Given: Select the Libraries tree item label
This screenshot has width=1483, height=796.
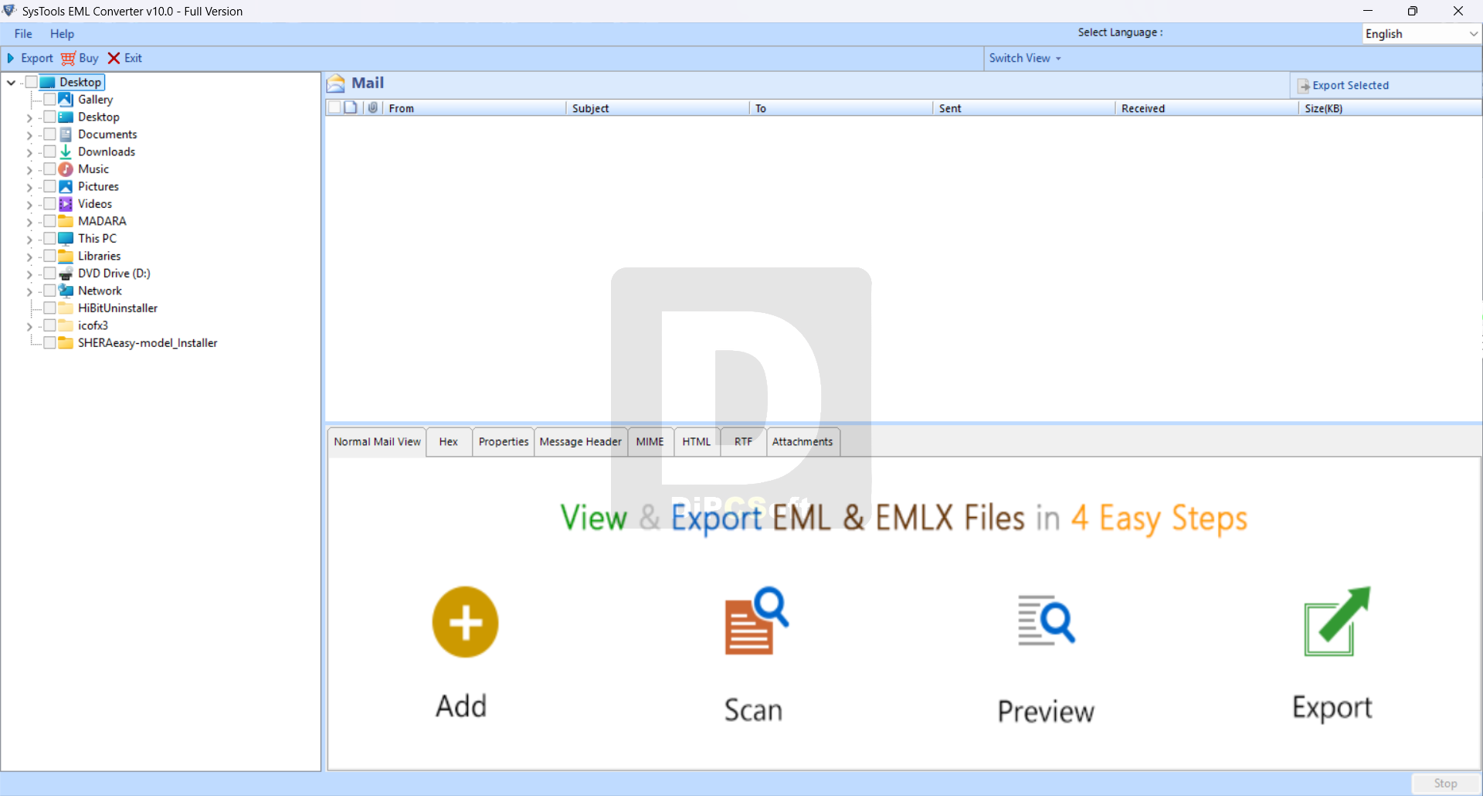Looking at the screenshot, I should pyautogui.click(x=99, y=256).
